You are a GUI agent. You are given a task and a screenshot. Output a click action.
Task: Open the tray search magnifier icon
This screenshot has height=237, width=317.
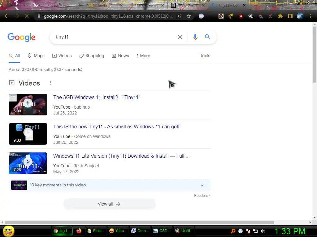point(233,231)
